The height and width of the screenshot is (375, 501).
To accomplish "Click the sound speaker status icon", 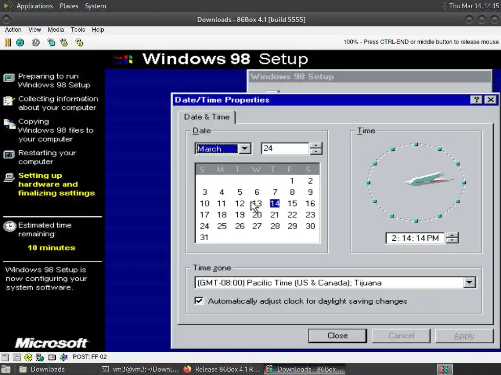I will 64,357.
